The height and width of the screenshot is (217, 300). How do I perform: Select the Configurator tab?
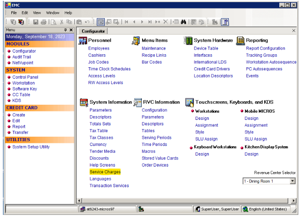tap(93, 31)
